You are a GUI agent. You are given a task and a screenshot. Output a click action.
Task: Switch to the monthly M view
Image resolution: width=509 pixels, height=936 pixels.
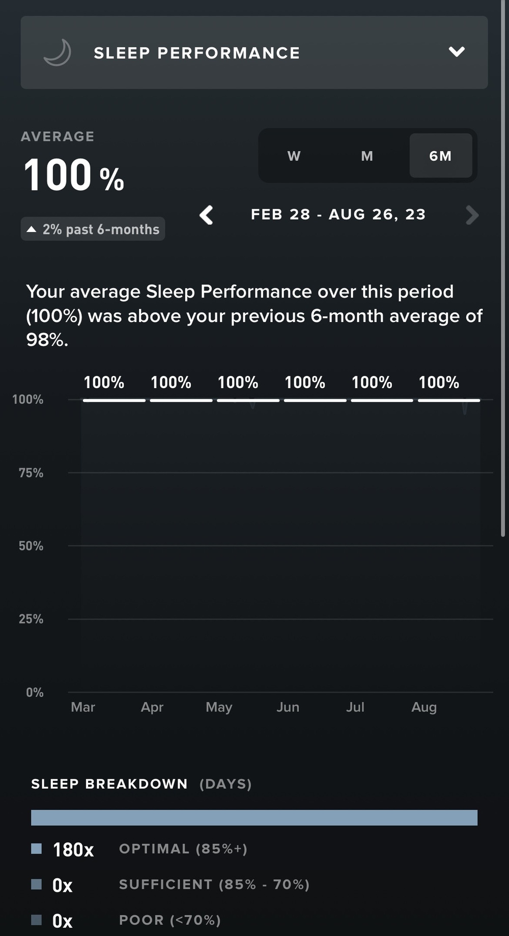(x=367, y=156)
